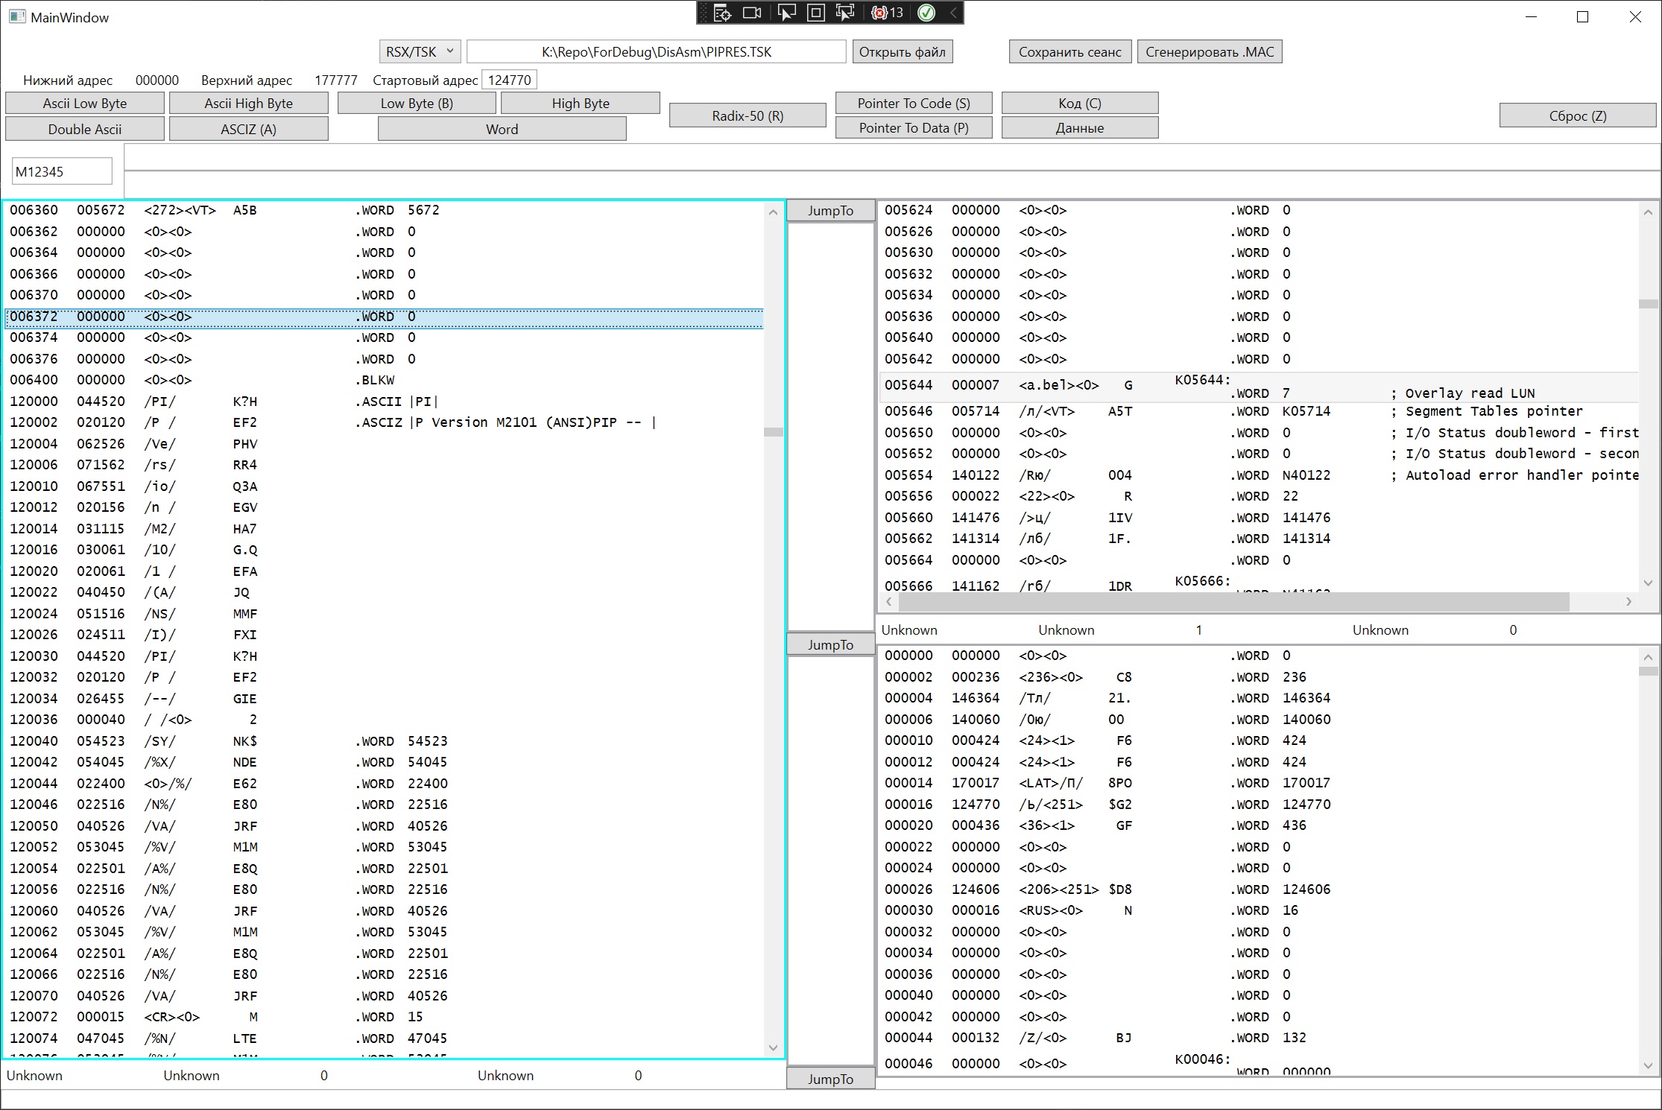Click the down arrow of left listing scrollbar

(773, 1047)
